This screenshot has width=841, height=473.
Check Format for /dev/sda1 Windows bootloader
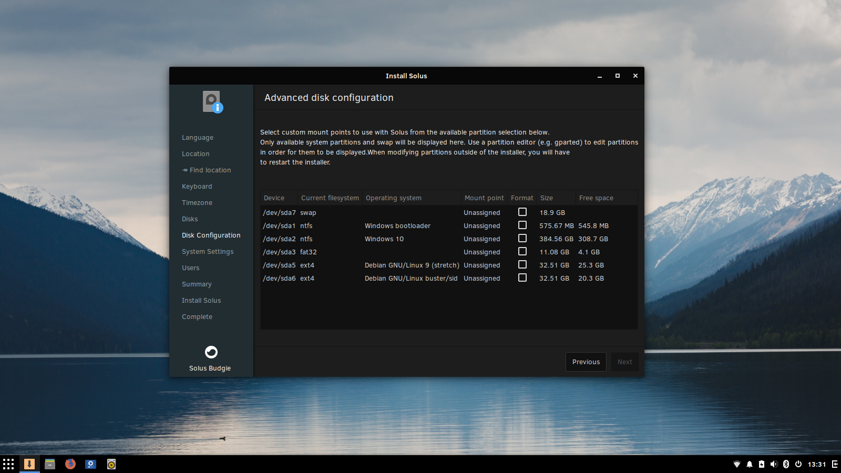point(522,225)
